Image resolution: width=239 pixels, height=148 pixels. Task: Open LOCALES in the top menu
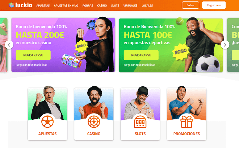click(x=147, y=5)
